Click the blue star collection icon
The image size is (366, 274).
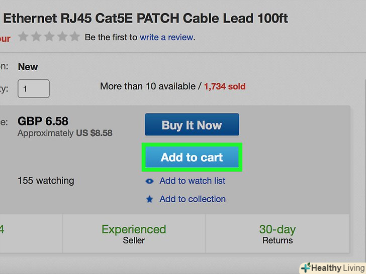tap(149, 199)
